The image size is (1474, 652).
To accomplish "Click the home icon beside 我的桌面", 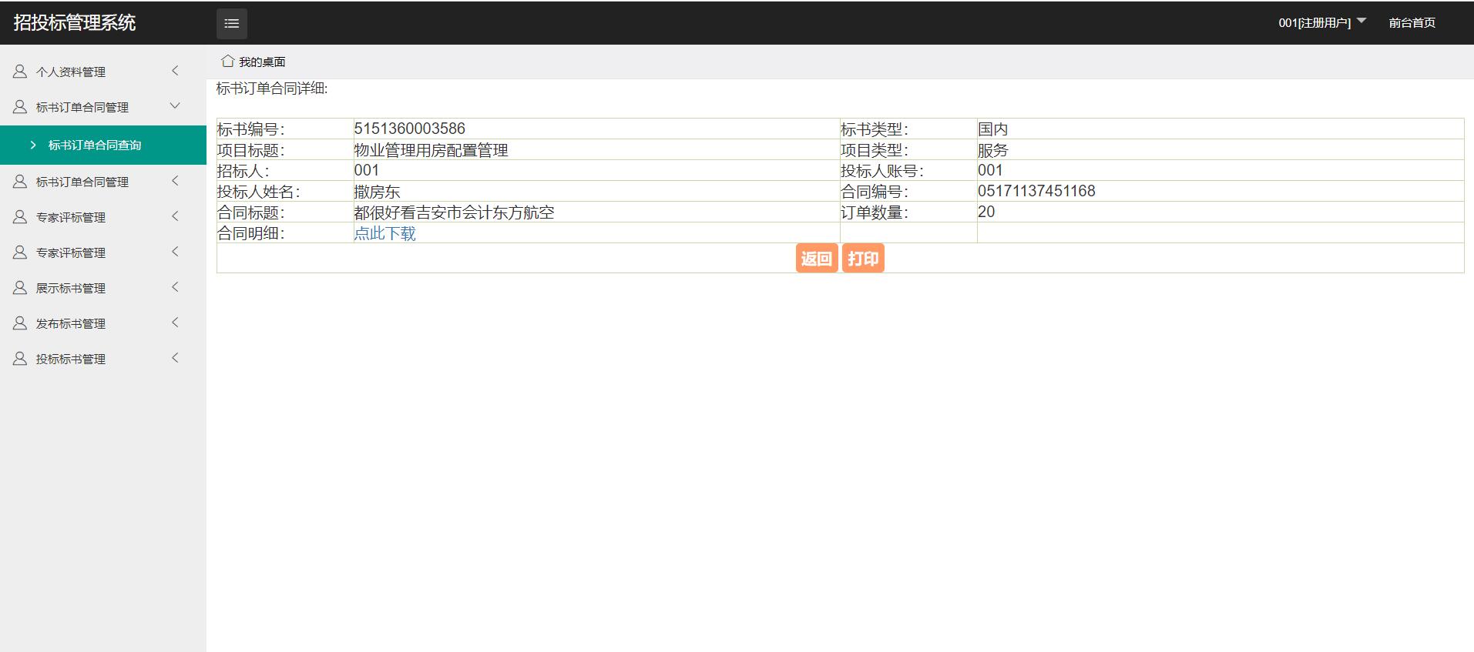I will [227, 61].
